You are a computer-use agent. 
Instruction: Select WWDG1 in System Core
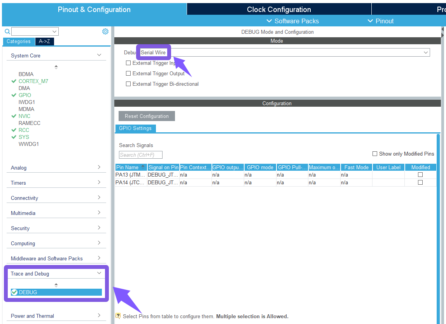(28, 144)
